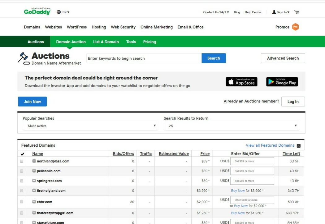Open the Most Active popular searches dropdown
This screenshot has width=325, height=224.
pos(90,126)
